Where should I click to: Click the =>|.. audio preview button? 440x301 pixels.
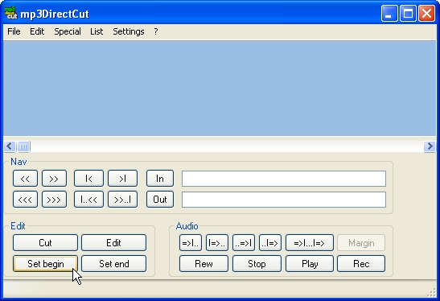pos(191,242)
